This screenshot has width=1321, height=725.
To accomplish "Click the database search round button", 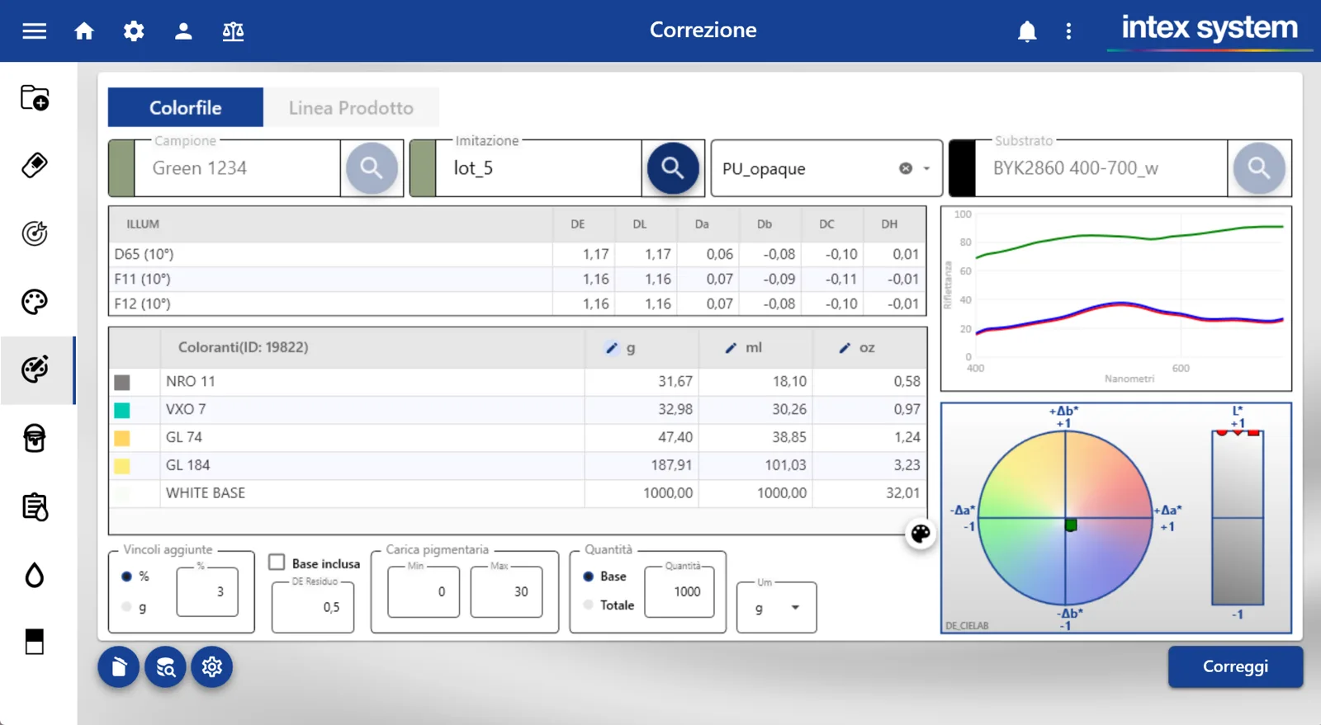I will [165, 666].
